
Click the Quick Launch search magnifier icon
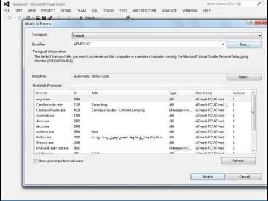click(x=259, y=3)
